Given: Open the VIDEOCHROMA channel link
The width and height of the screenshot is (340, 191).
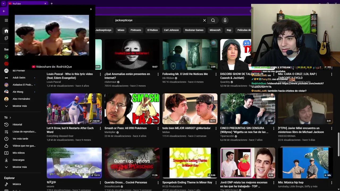Looking at the screenshot, I should click(x=287, y=136).
